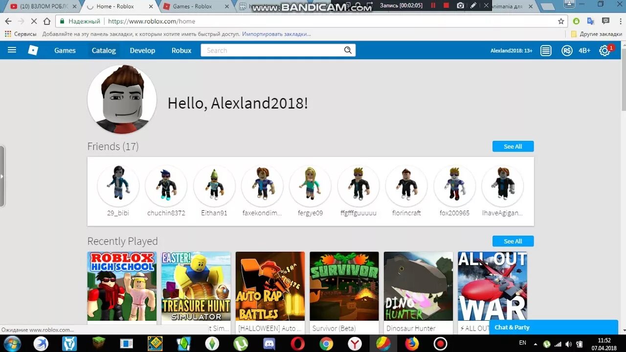Open friend chuchin8372's avatar
Image resolution: width=626 pixels, height=352 pixels.
point(166,186)
